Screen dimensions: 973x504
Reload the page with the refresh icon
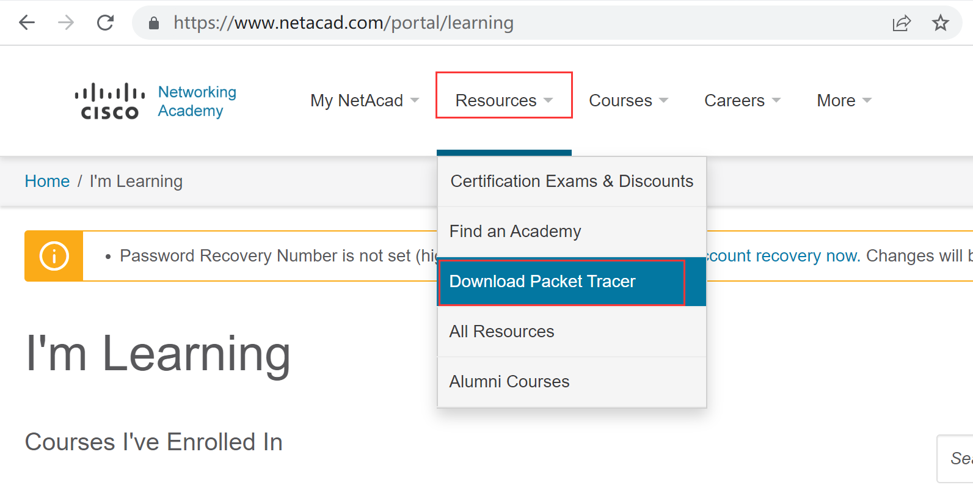(106, 23)
